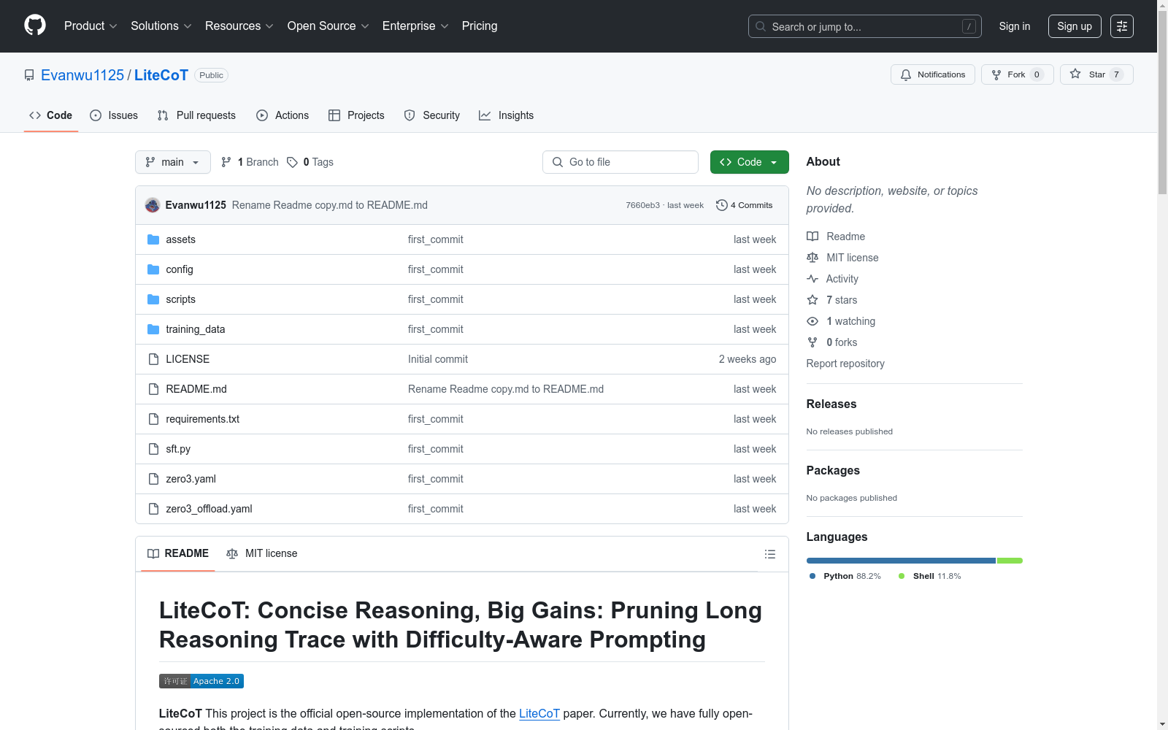This screenshot has height=730, width=1168.
Task: Click the MIT license scale icon in About
Action: click(x=812, y=258)
